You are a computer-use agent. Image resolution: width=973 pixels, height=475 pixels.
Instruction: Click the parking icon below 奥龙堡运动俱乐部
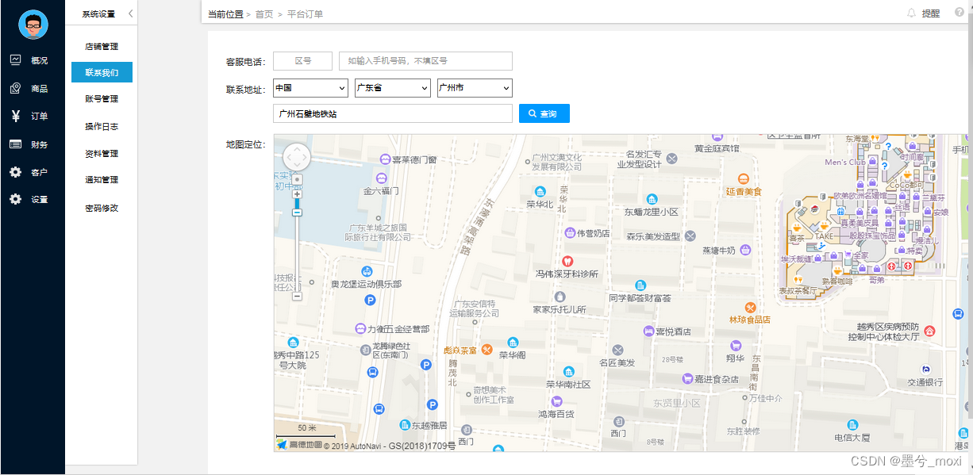369,300
